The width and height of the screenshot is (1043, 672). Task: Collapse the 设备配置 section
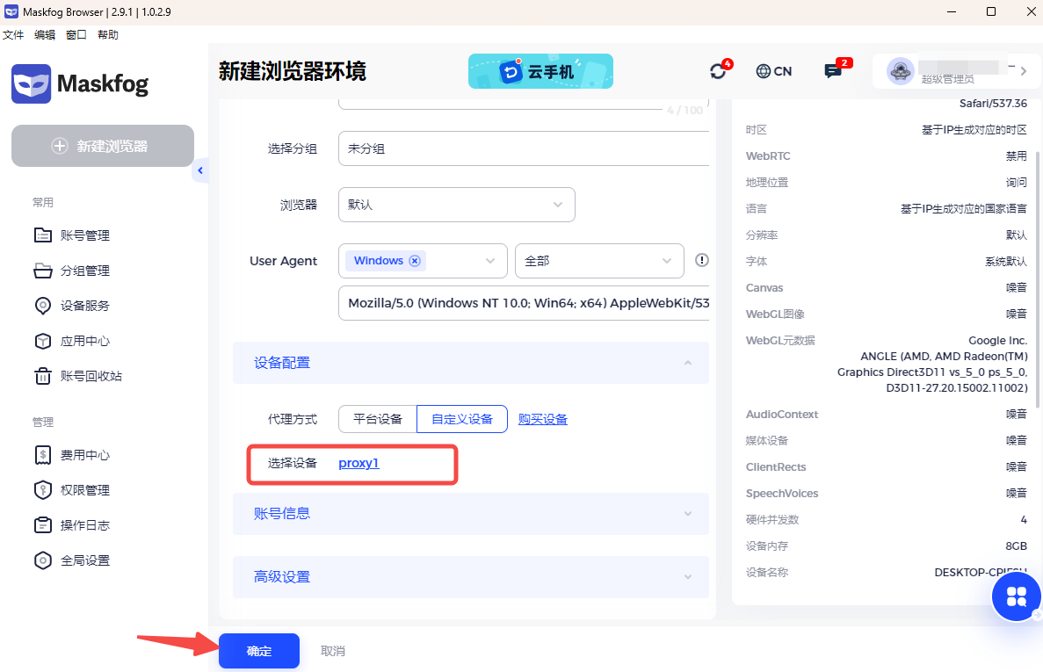coord(471,363)
